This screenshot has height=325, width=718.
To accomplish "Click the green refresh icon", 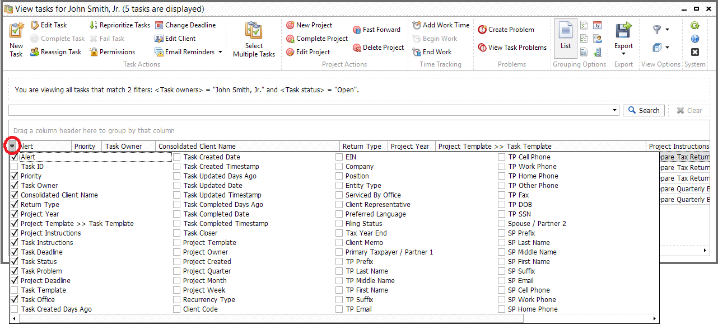I will (x=695, y=25).
